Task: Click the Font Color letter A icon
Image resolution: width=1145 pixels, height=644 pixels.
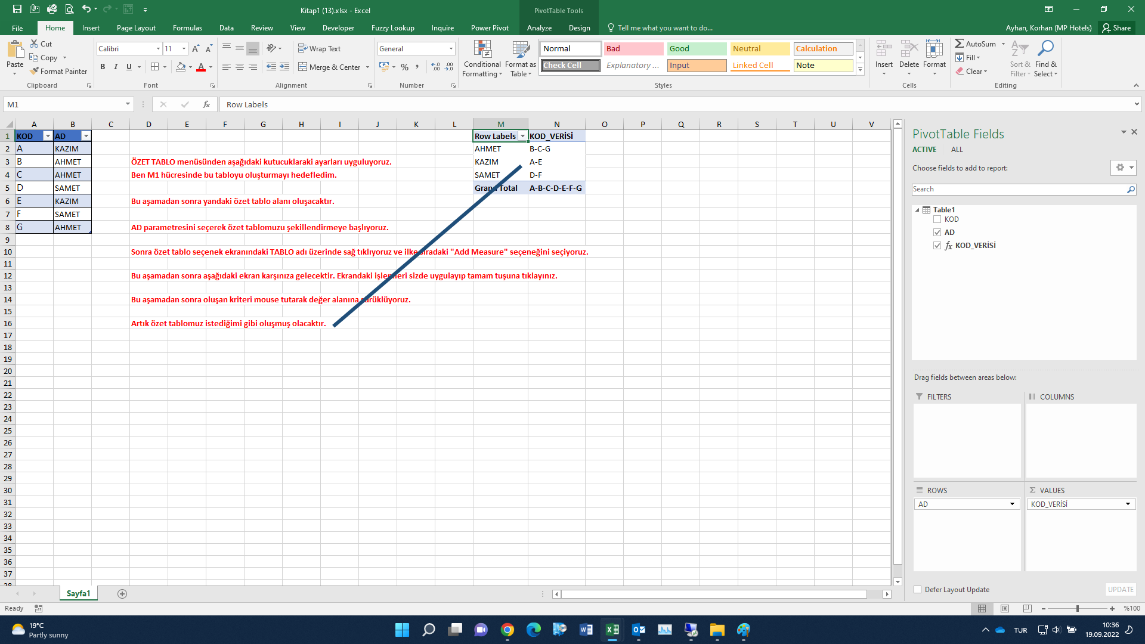Action: 201,67
